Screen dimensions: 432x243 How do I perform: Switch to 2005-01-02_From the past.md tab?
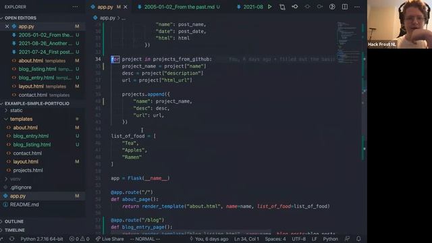pos(179,7)
